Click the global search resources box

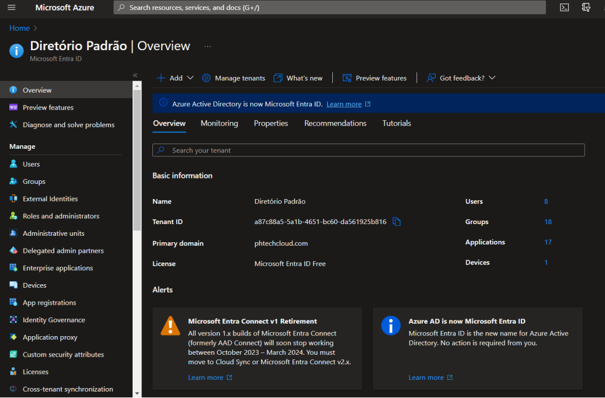329,8
